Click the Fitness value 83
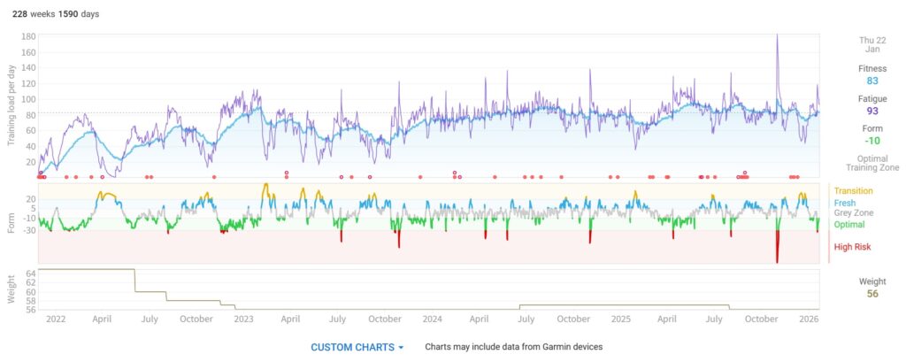Viewport: 906px width, 362px height. point(871,81)
